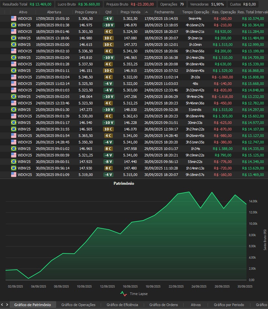Screen dimensions: 268x309
Task: Click the Brazil flag on WINV25 opened 18/09/2025 09:01:38
Action: click(x=13, y=25)
